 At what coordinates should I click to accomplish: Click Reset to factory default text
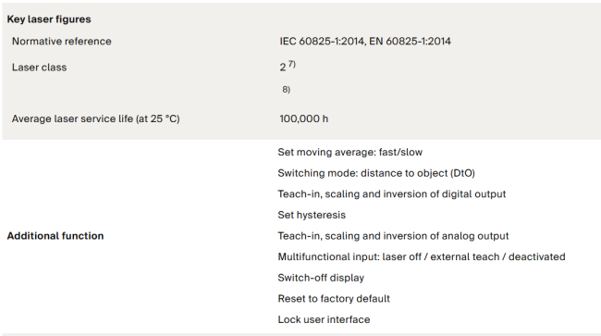[334, 298]
